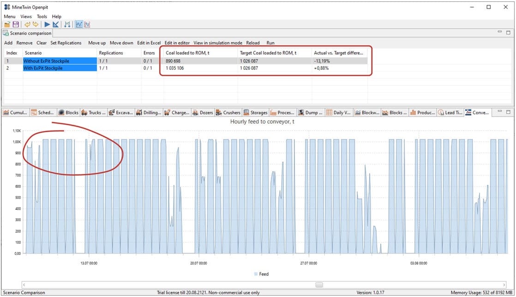The image size is (516, 297).
Task: Select the 'With ExPit Stockpile' scenario row
Action: pos(60,68)
